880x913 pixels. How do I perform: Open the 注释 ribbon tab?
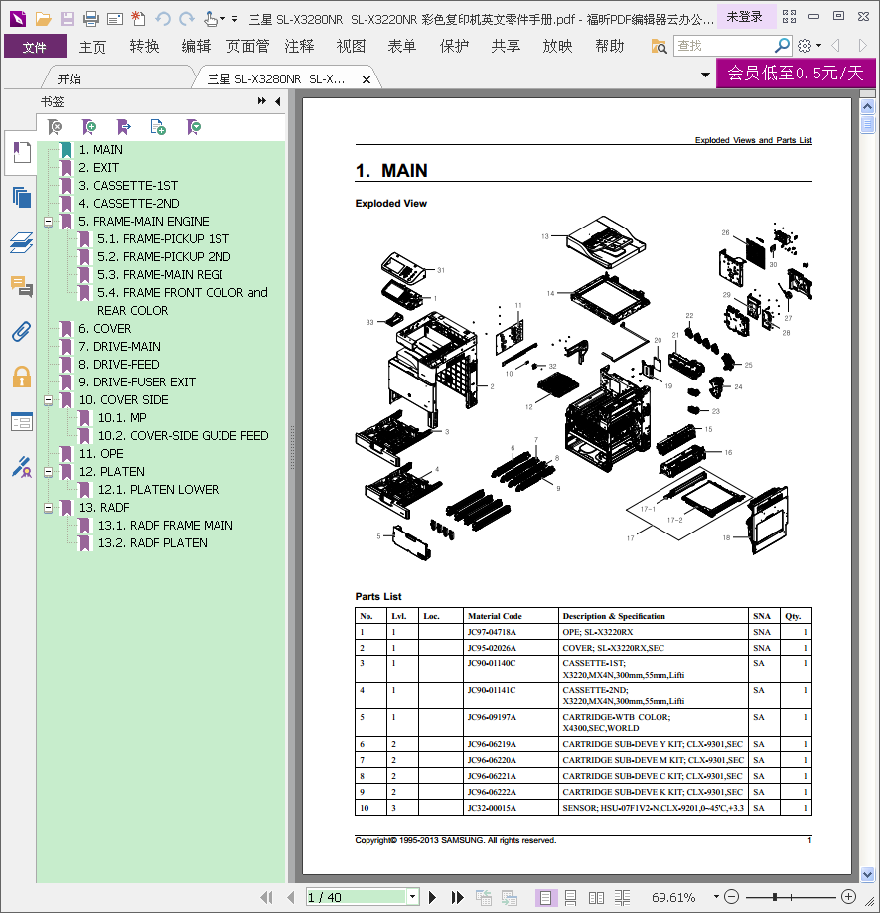point(299,46)
